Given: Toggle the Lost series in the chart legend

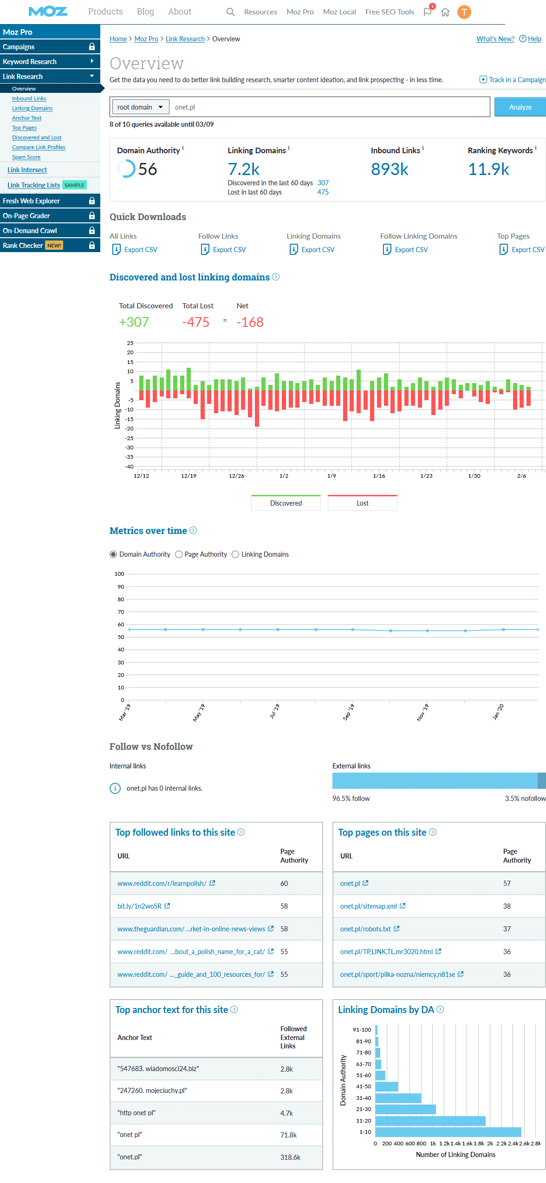Looking at the screenshot, I should (363, 503).
